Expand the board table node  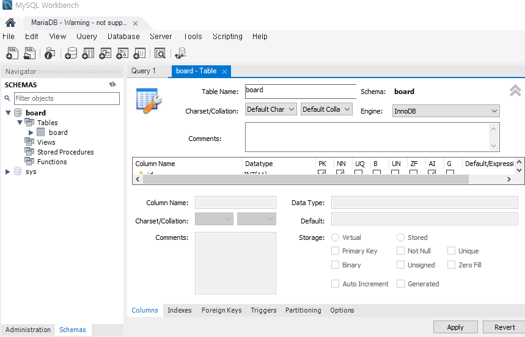[x=31, y=132]
